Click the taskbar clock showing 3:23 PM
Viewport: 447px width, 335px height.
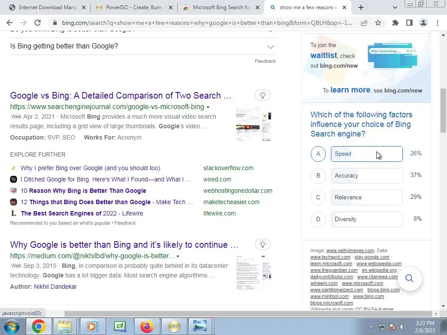coord(425,327)
